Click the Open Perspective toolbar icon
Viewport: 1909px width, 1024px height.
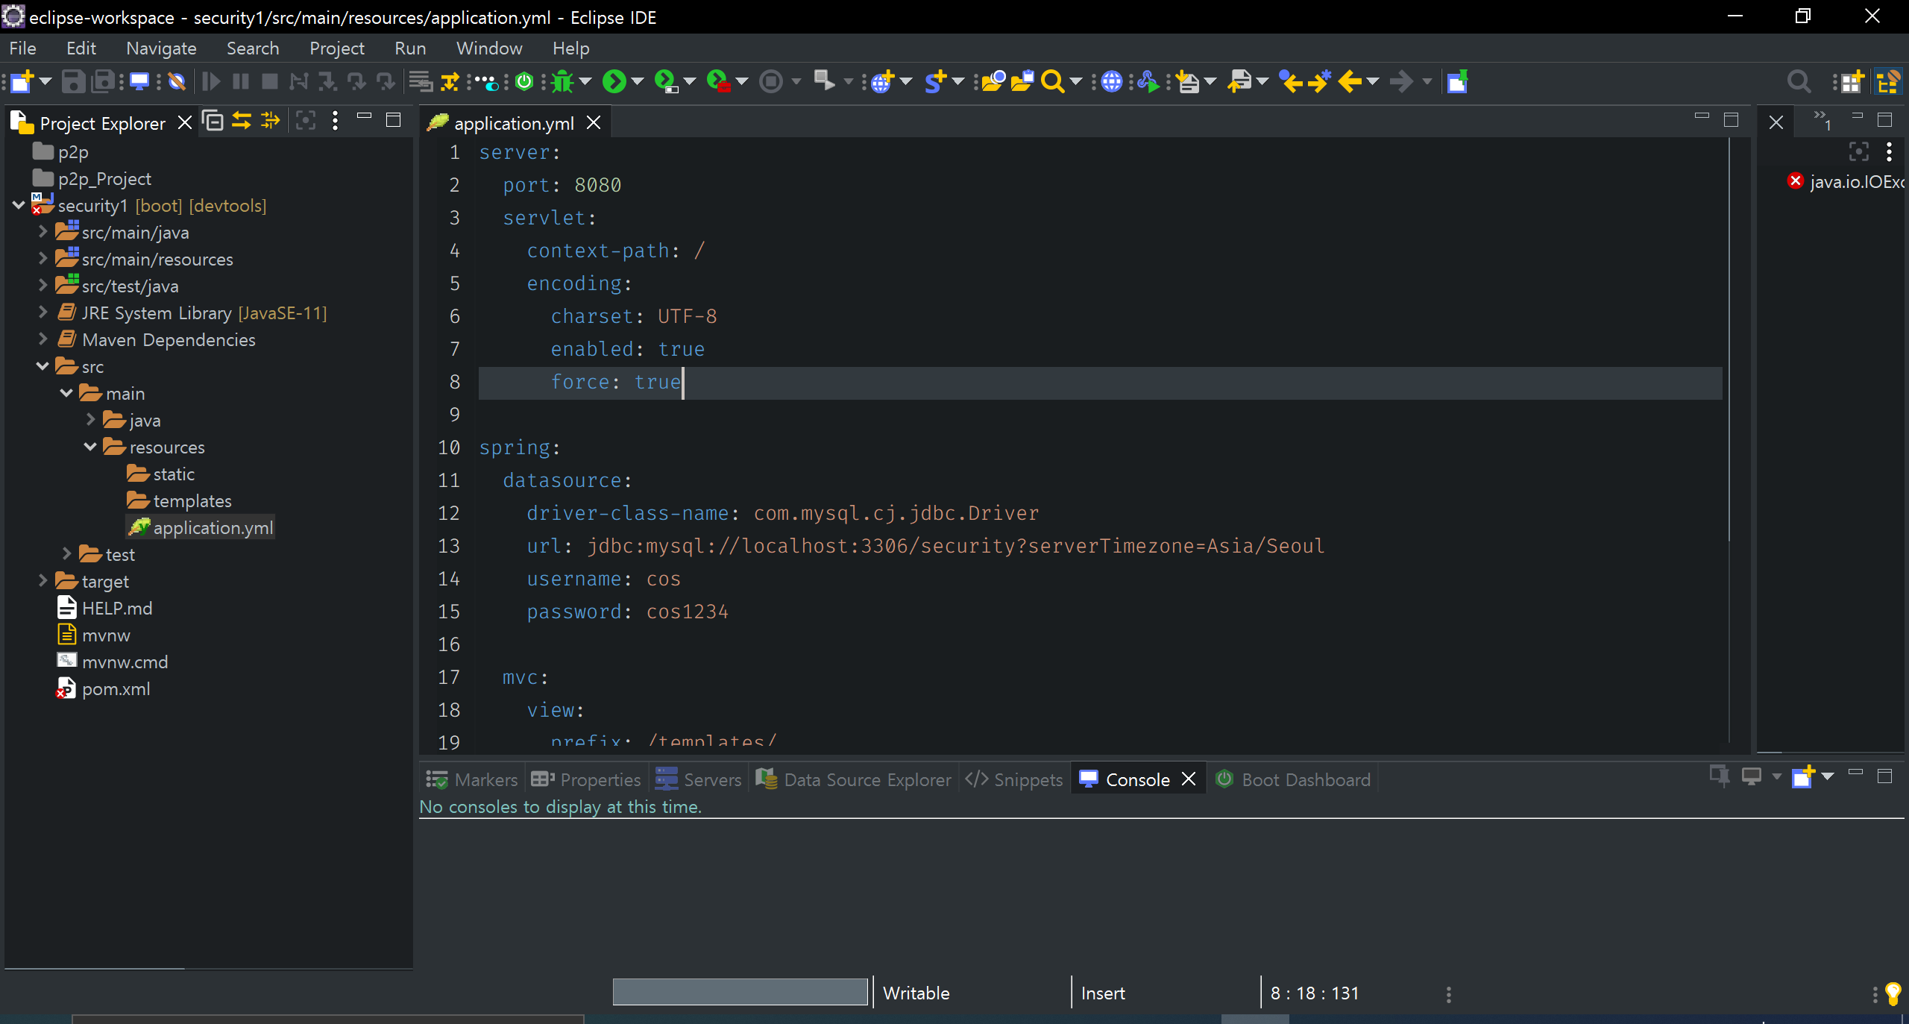(1850, 81)
